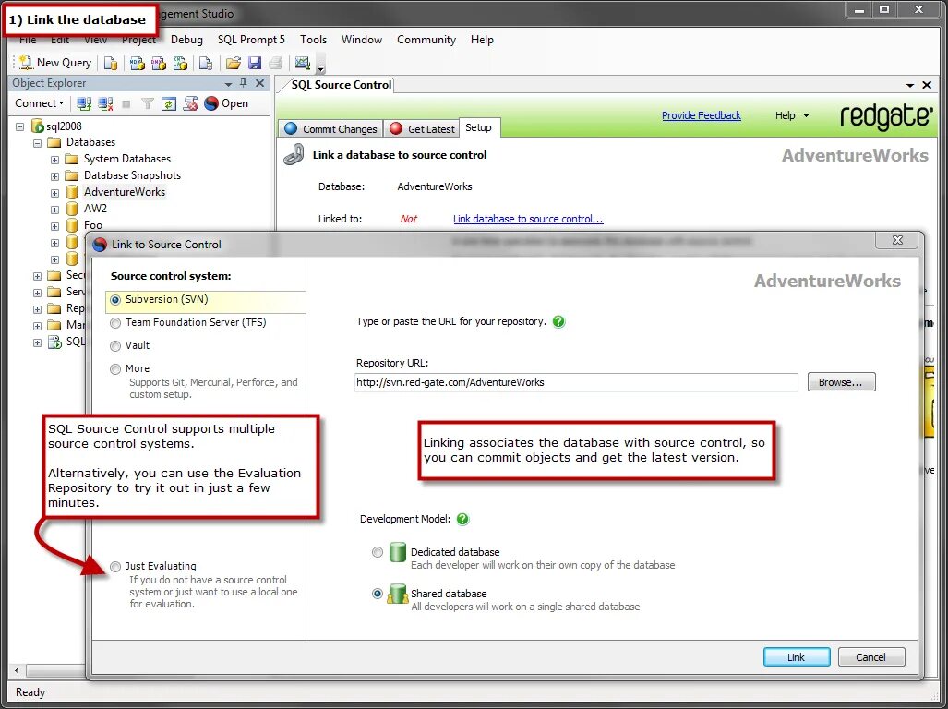Open the Activity Monitor from the toolbar
The image size is (948, 709).
[x=302, y=63]
